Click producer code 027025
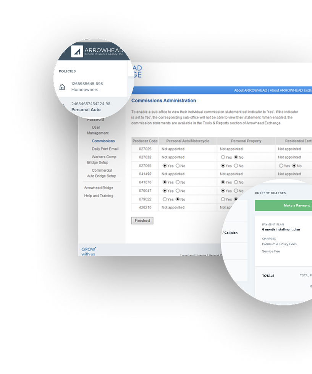Viewport: 312px width, 374px height. [145, 149]
